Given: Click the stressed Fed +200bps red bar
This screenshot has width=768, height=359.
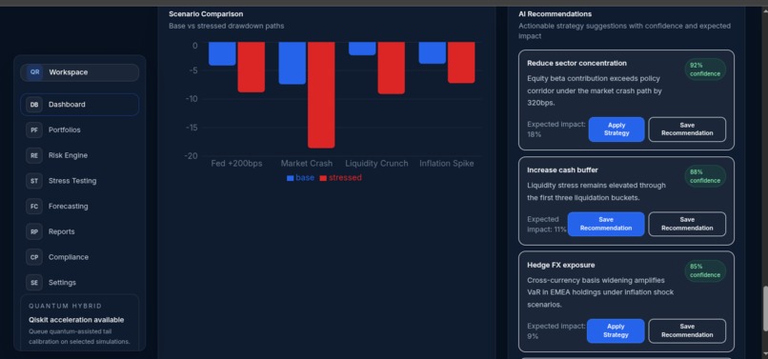Looking at the screenshot, I should (x=252, y=67).
